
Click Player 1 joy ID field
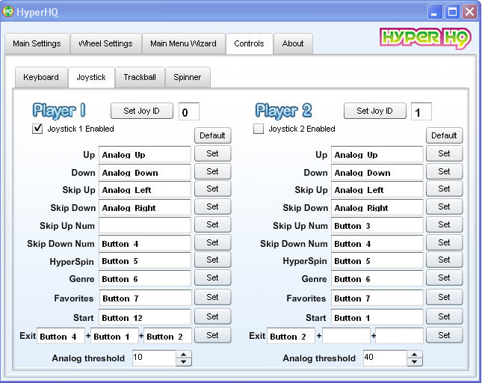click(189, 111)
